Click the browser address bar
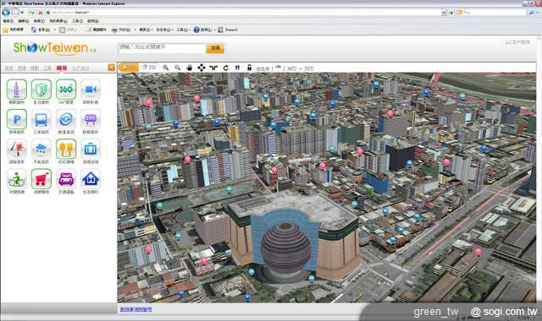 coord(243,13)
